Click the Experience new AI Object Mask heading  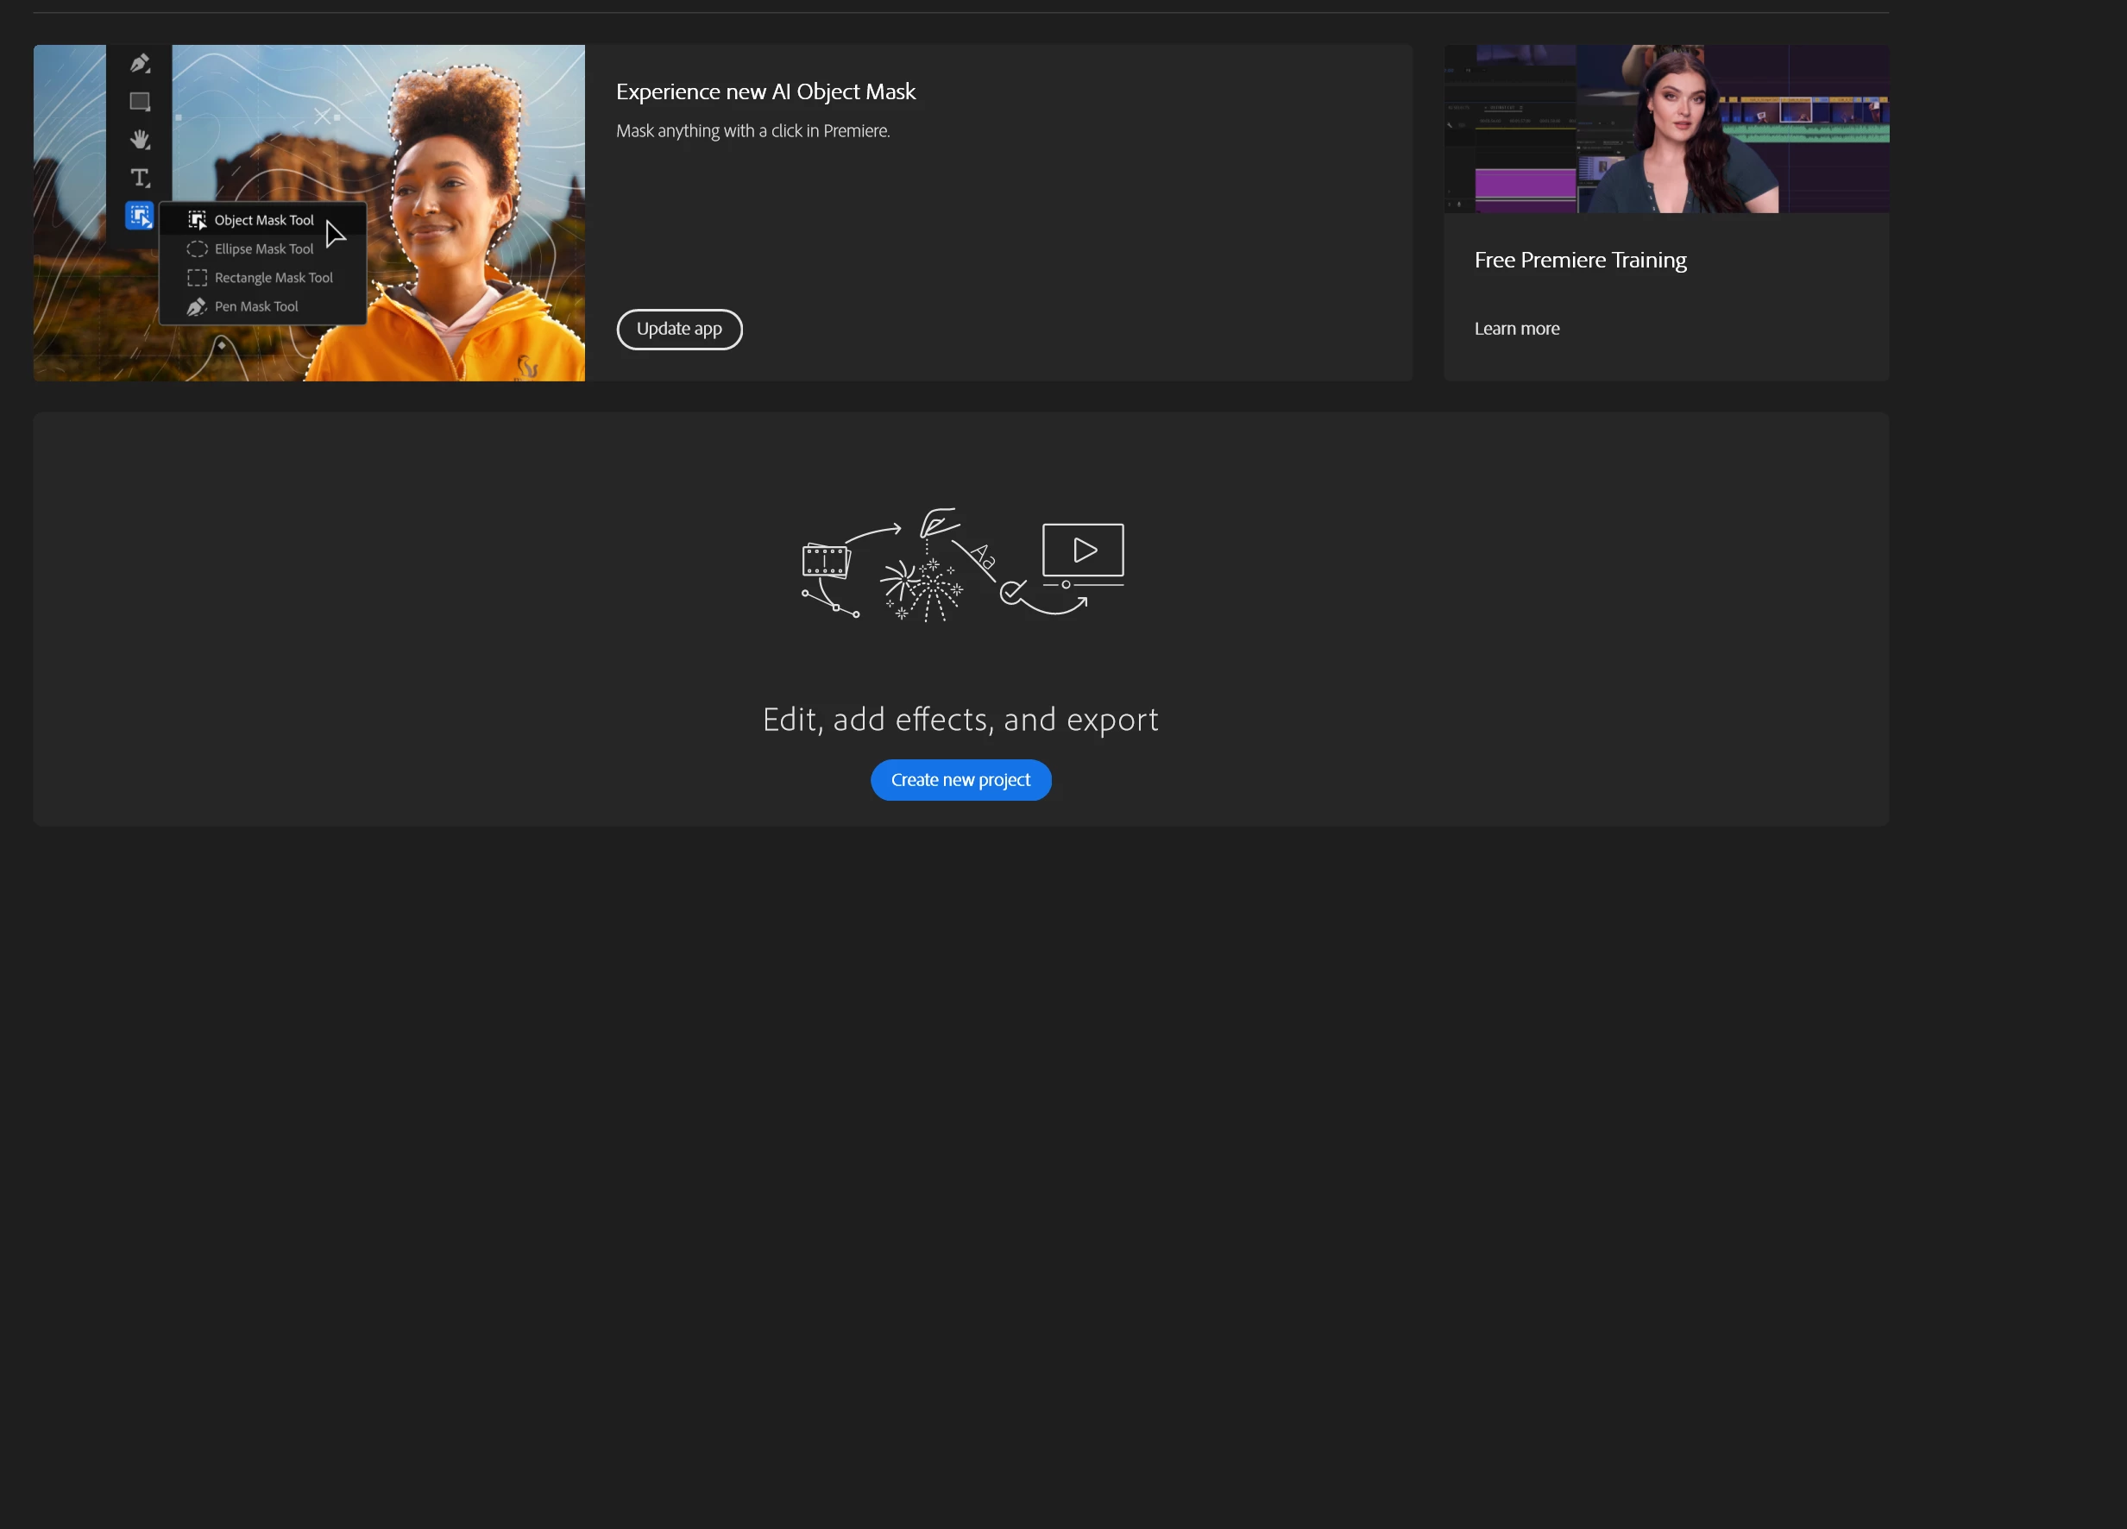[765, 92]
